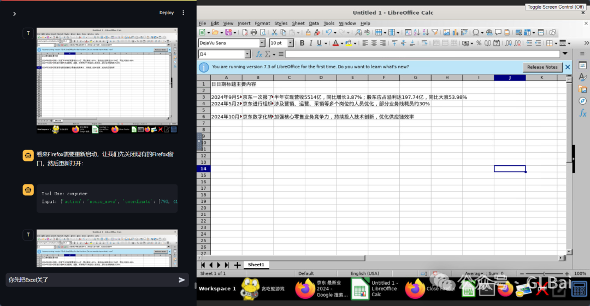The width and height of the screenshot is (590, 306).
Task: Open the Print dialog icon
Action: click(253, 32)
